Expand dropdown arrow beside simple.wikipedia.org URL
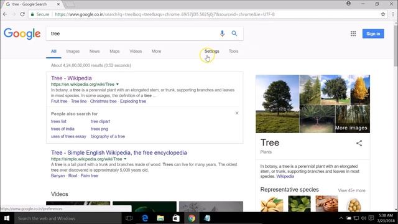The width and height of the screenshot is (398, 224). (125, 159)
